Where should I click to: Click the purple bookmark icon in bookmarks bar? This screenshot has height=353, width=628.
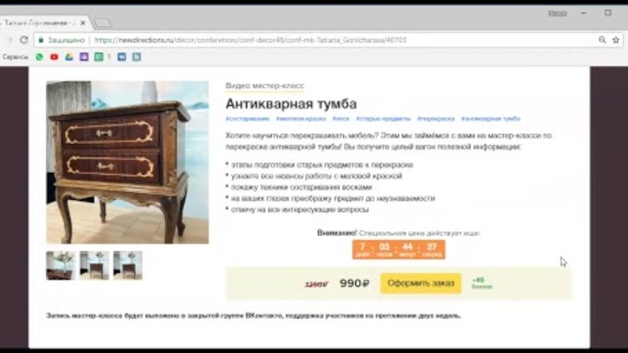[84, 57]
